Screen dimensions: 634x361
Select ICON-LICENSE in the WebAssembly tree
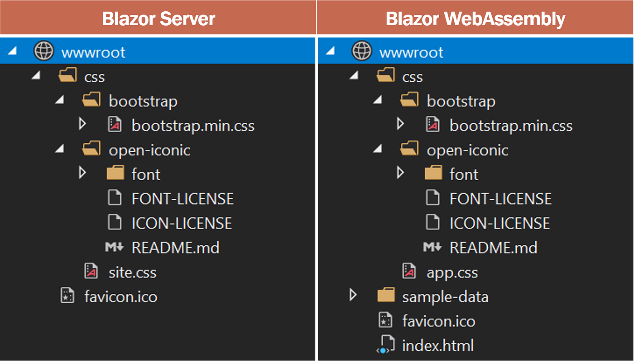pyautogui.click(x=499, y=222)
